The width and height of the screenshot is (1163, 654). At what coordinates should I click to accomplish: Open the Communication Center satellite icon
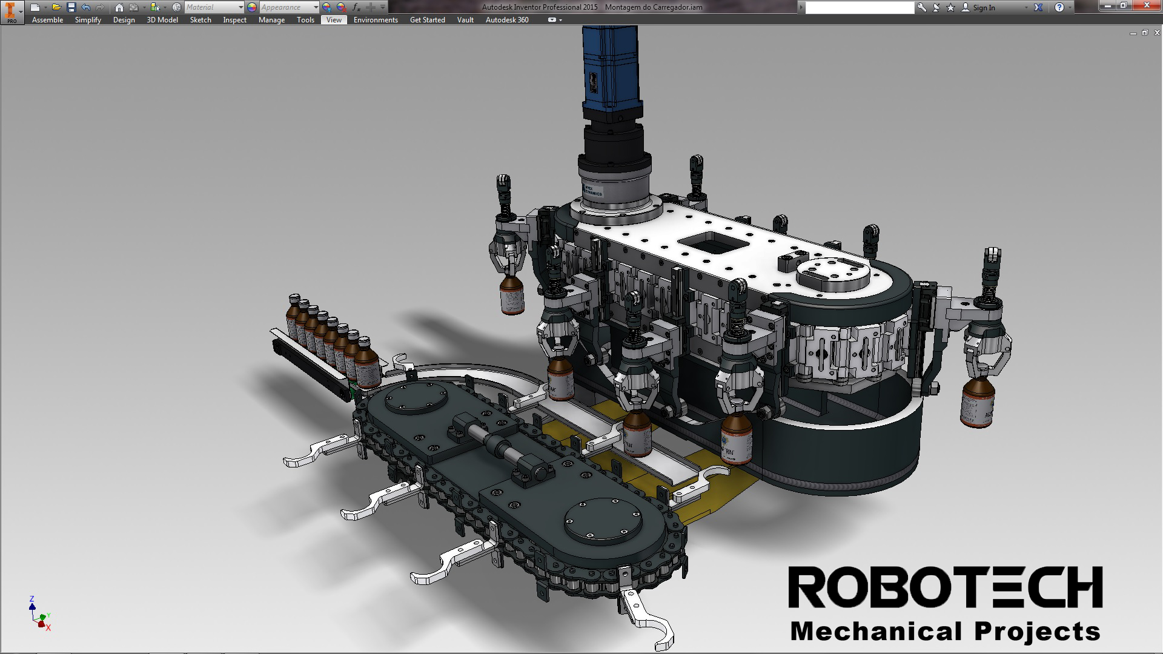pos(936,7)
